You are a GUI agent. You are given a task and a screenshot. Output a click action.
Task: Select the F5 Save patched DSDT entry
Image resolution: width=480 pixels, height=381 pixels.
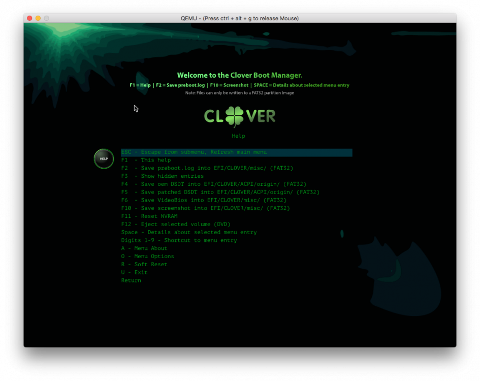220,192
